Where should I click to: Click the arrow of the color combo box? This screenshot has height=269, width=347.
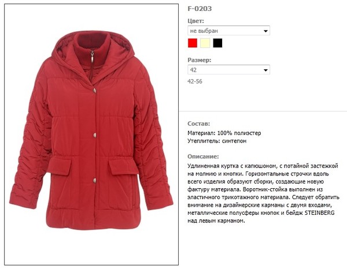pos(265,31)
